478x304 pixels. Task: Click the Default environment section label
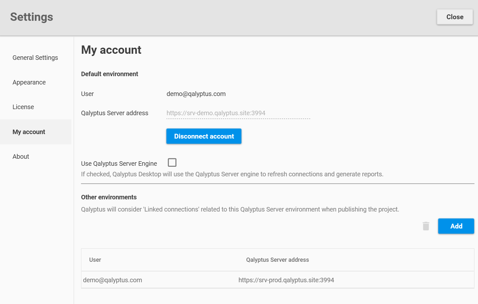click(109, 74)
